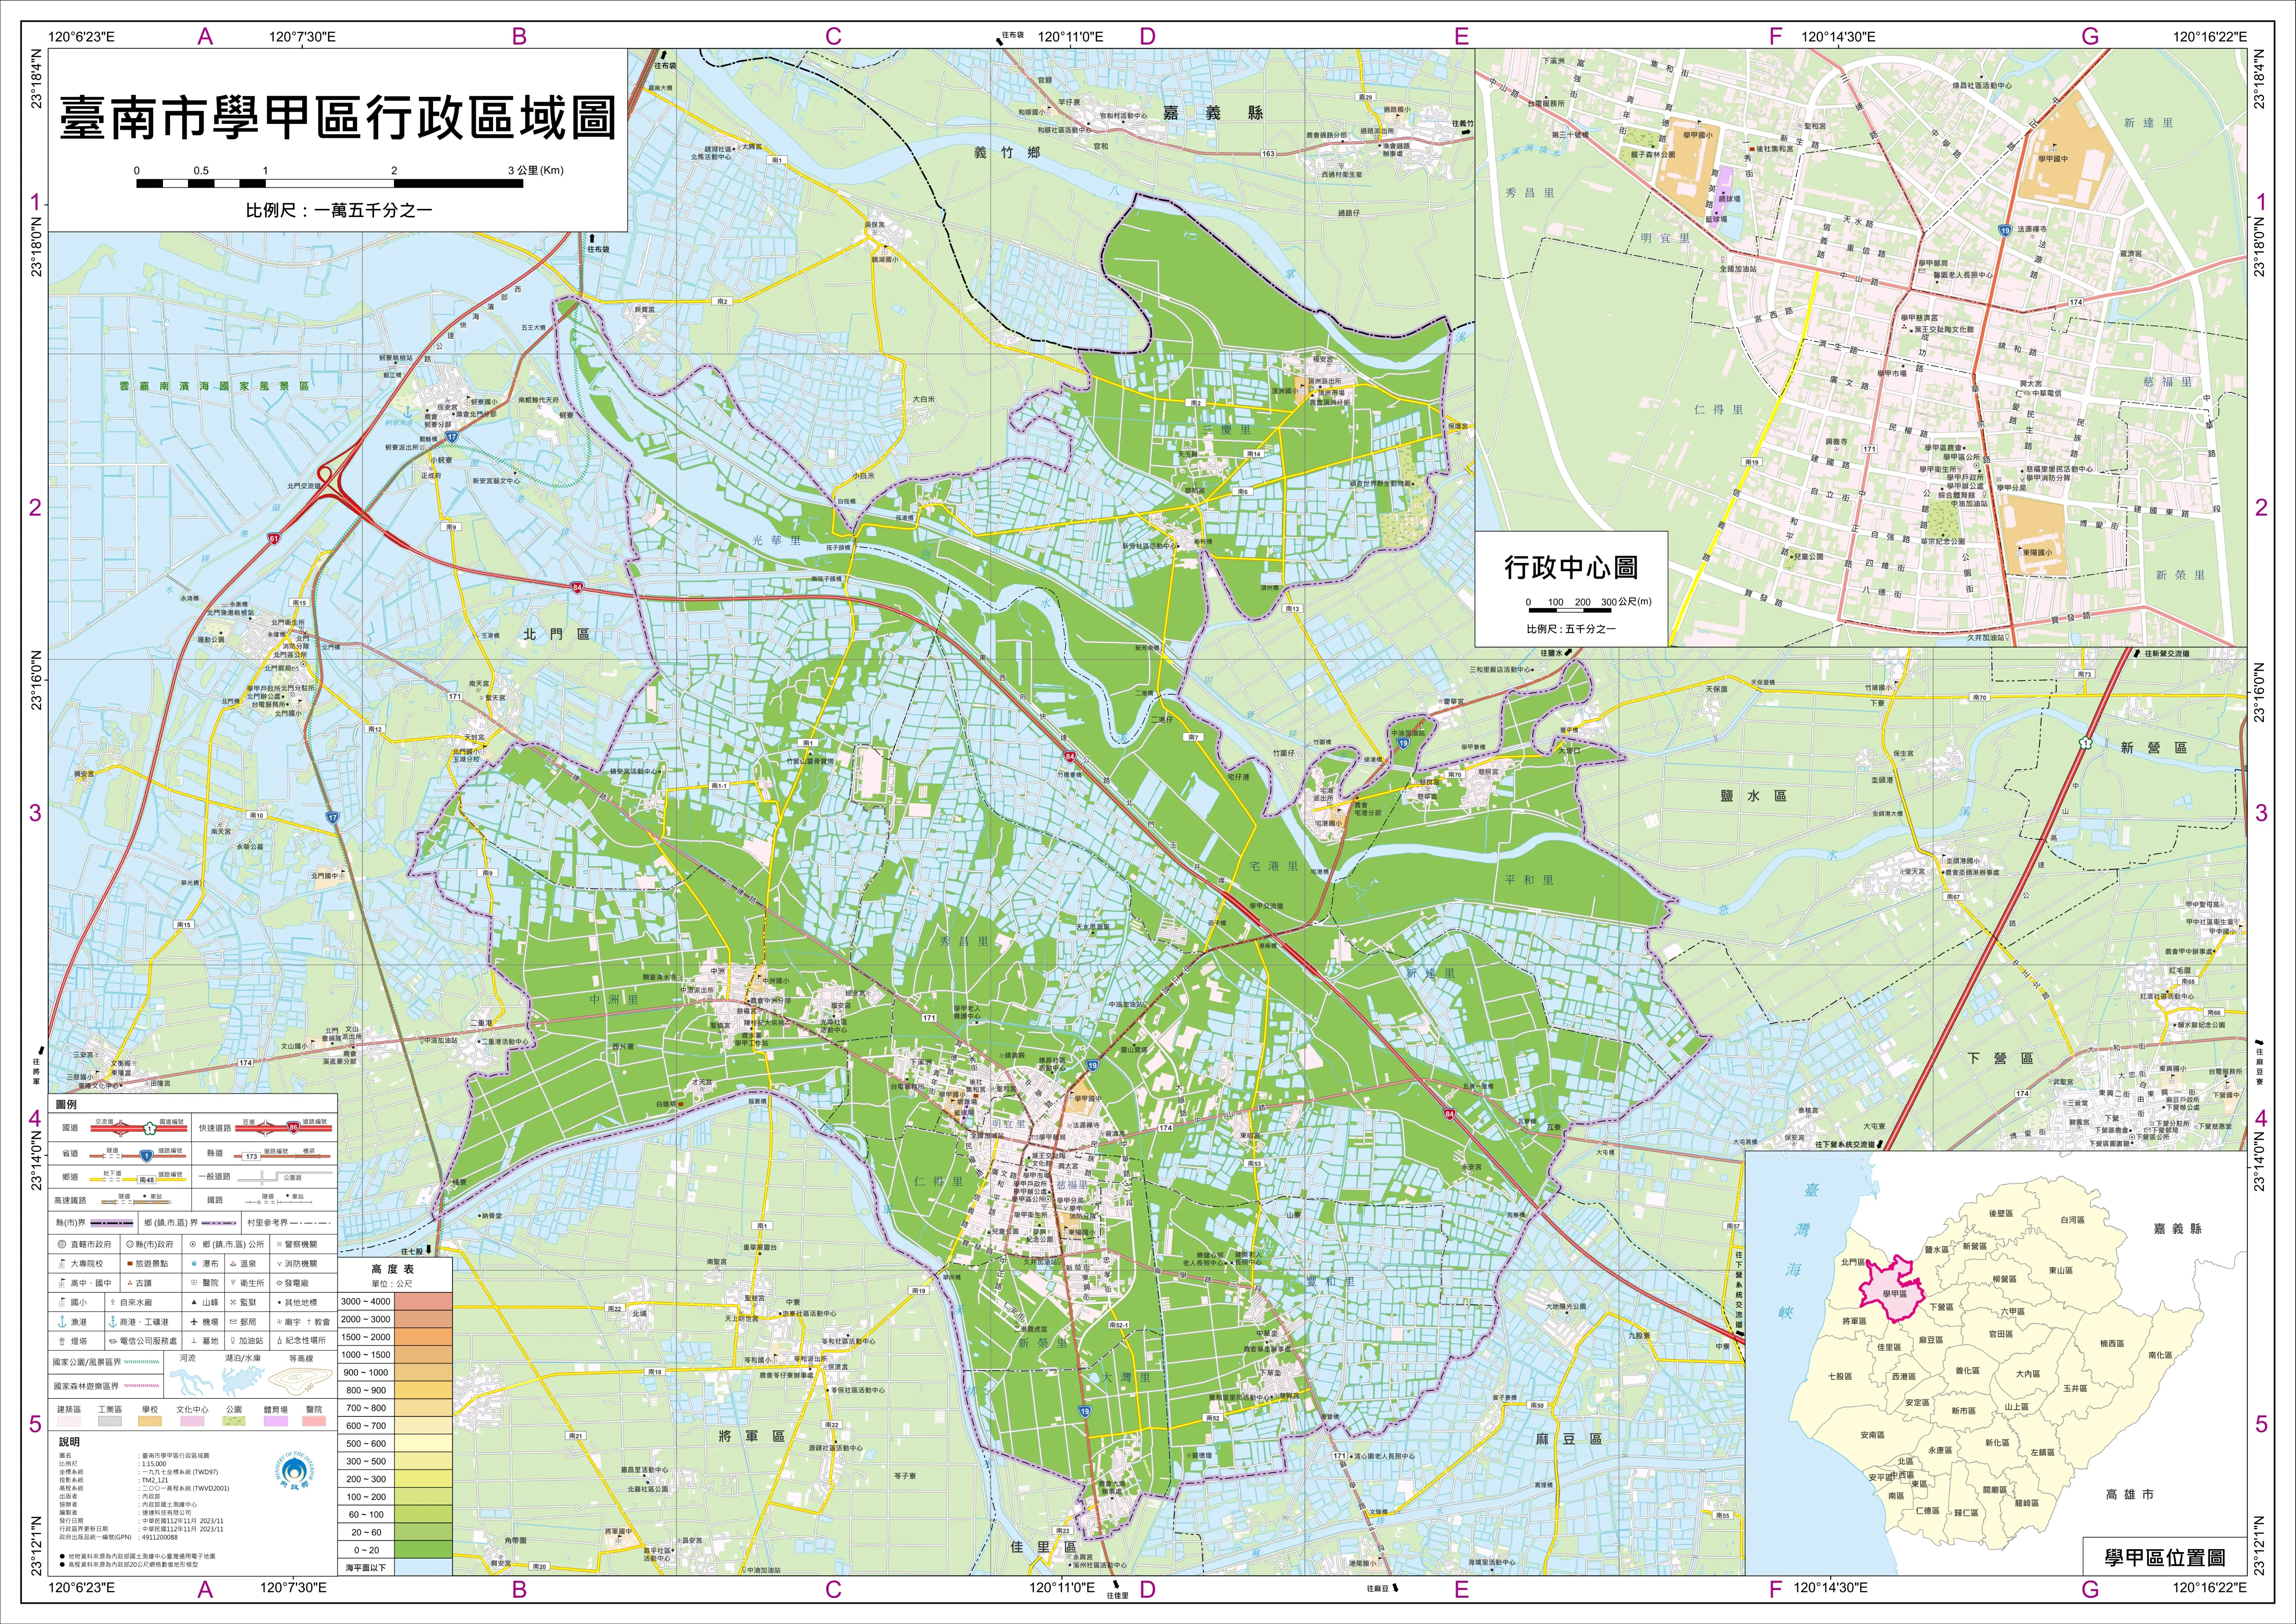Screen dimensions: 2296x1624
Task: Click the 商港、工礦港 anchor symbol in legend
Action: pyautogui.click(x=113, y=1322)
